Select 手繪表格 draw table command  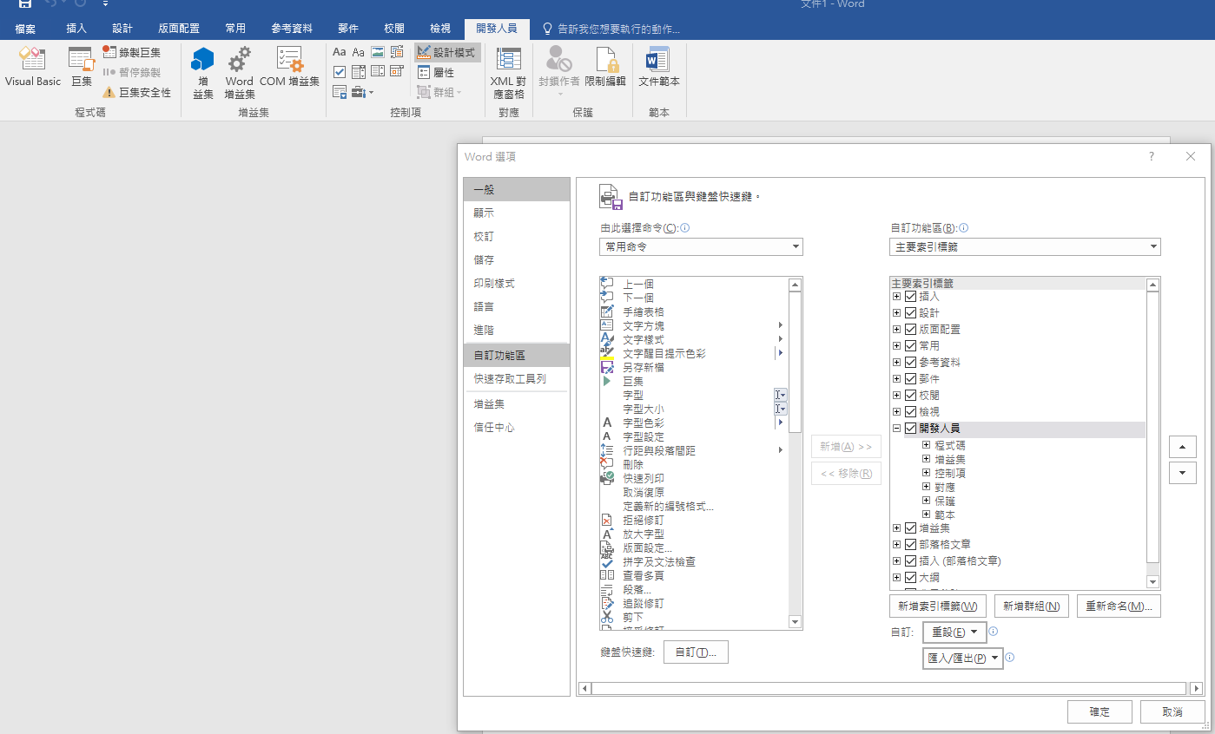click(x=644, y=311)
